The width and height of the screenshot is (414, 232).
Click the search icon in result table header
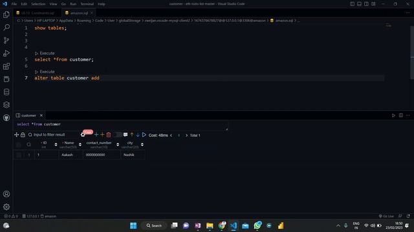click(x=28, y=144)
